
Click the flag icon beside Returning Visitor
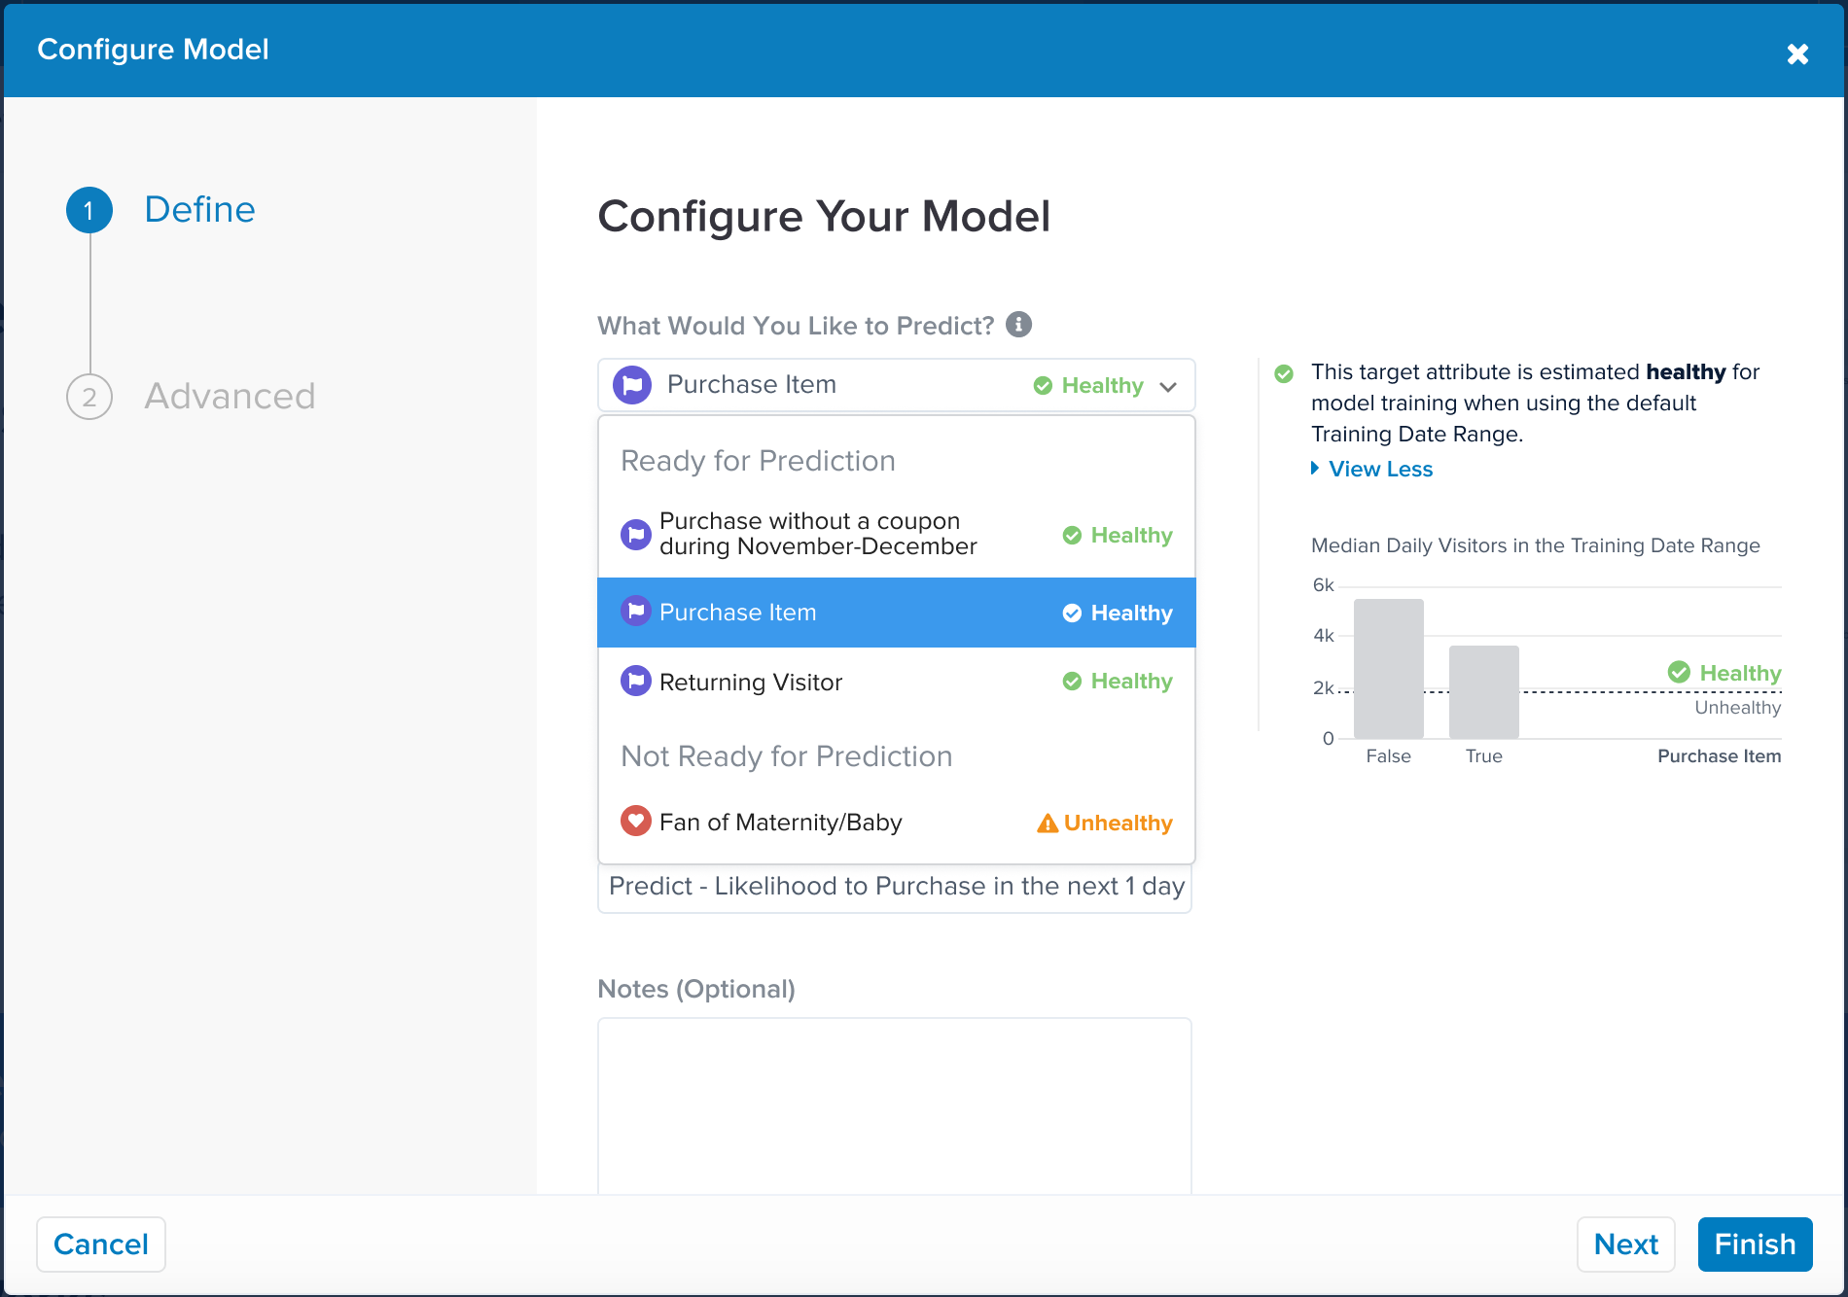(635, 682)
